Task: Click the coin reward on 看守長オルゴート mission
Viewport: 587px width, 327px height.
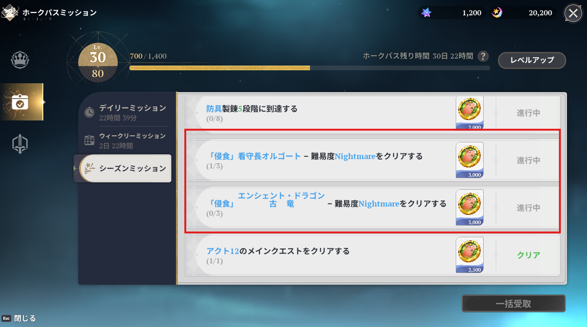Action: pyautogui.click(x=469, y=160)
